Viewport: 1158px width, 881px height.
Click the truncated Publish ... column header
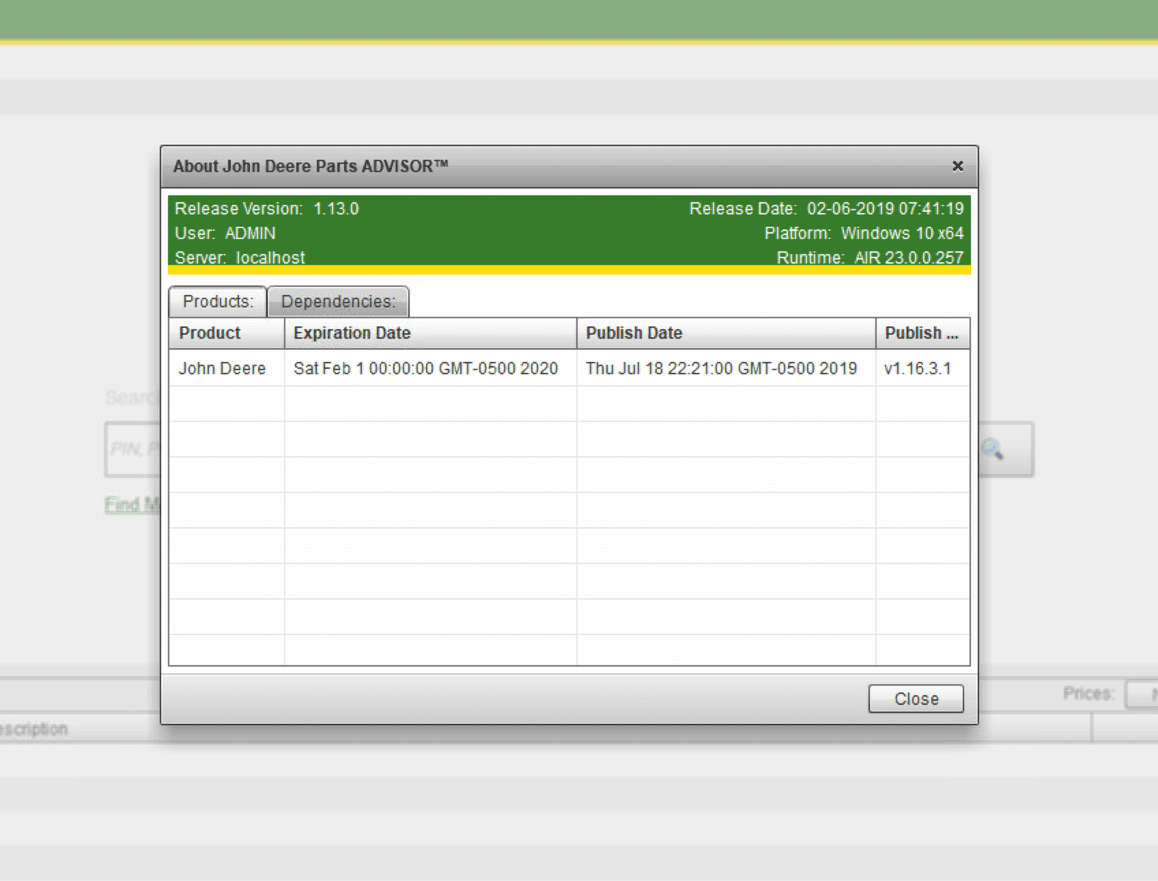[922, 333]
